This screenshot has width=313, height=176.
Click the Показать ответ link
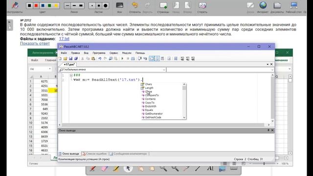point(35,44)
